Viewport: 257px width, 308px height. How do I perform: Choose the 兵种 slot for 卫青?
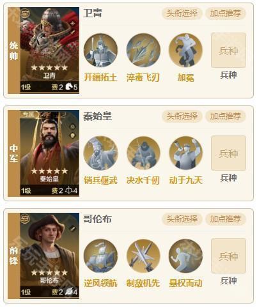click(228, 50)
